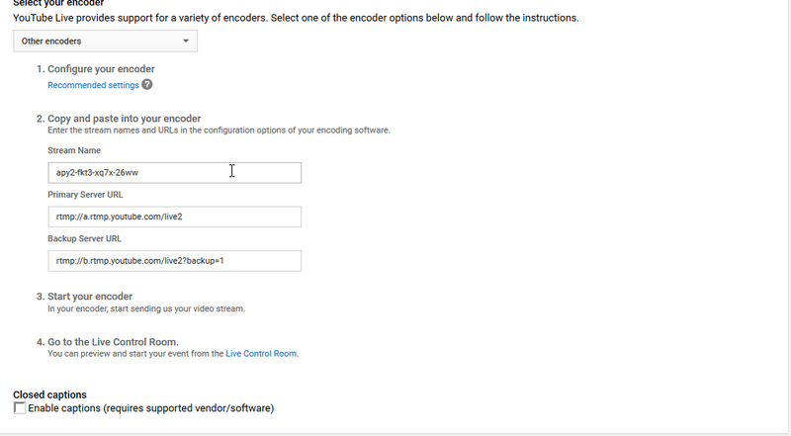Click the arrow on the encoder selector
Screen dimensions: 791x436
click(x=186, y=41)
